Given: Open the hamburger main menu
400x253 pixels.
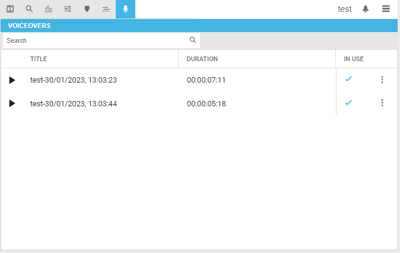Looking at the screenshot, I should click(x=386, y=9).
